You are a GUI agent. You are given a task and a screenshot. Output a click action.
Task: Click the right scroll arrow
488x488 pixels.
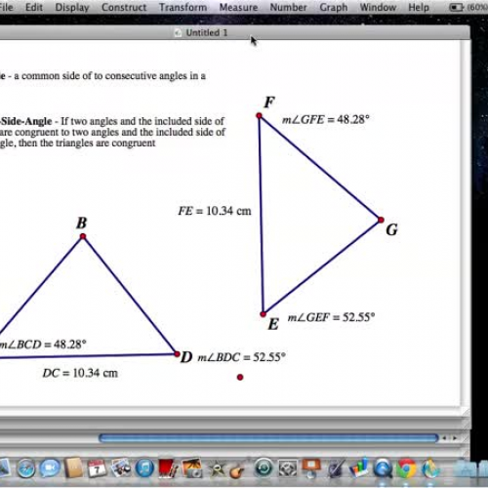pos(455,438)
